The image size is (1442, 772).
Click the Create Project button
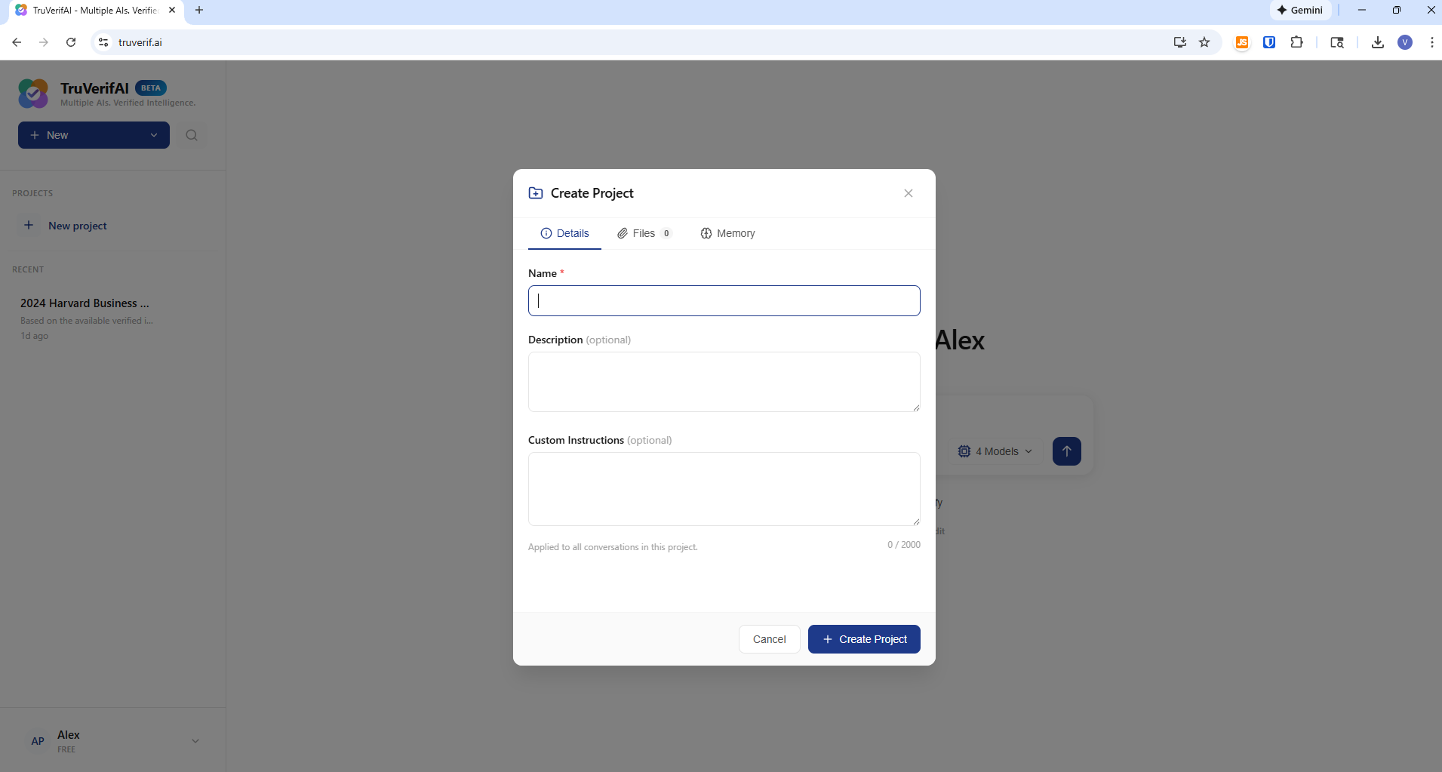coord(863,638)
